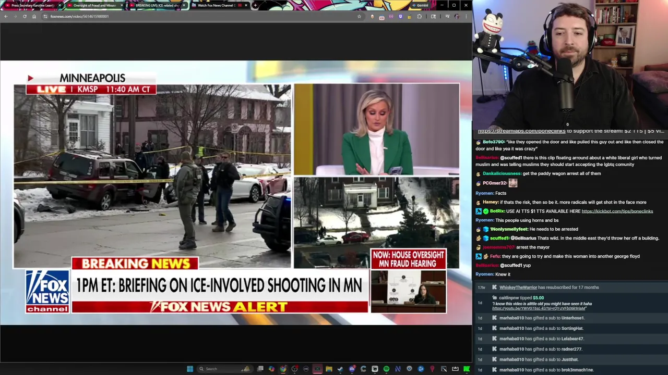Click 'marhaba010 has gifted a sub to Unterhose1'
The width and height of the screenshot is (668, 375).
pos(542,318)
